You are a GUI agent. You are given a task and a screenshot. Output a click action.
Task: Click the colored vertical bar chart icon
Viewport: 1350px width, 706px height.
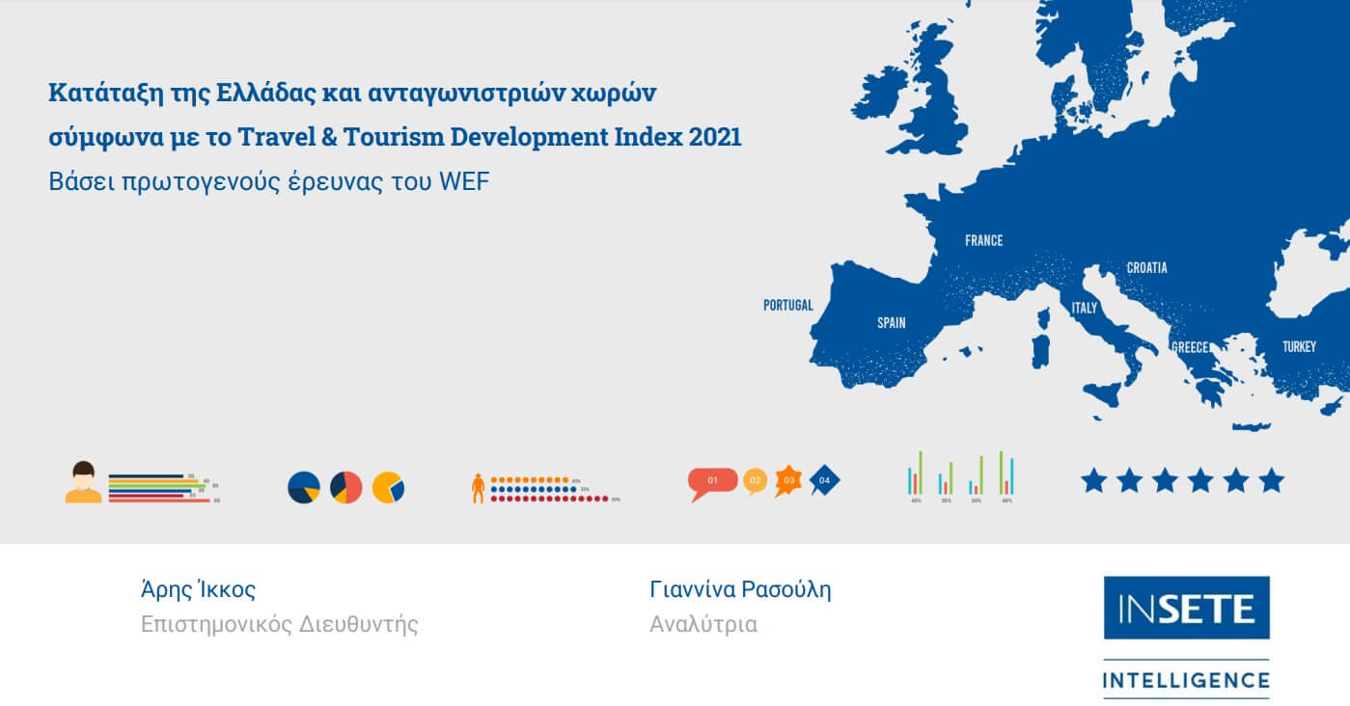[960, 475]
